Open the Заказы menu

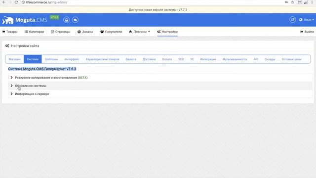[85, 32]
